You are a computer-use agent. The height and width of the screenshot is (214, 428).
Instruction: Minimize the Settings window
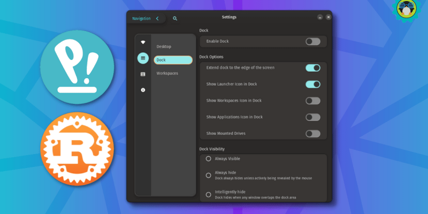click(x=320, y=17)
